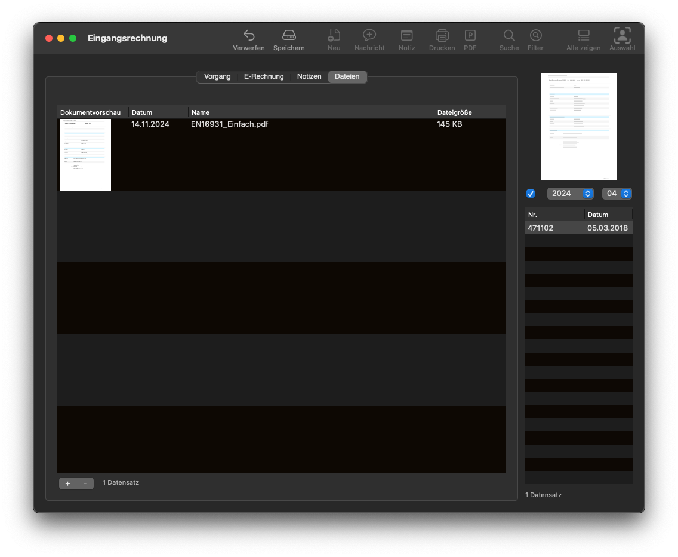Open the 2024 year dropdown
This screenshot has width=678, height=557.
coord(570,194)
